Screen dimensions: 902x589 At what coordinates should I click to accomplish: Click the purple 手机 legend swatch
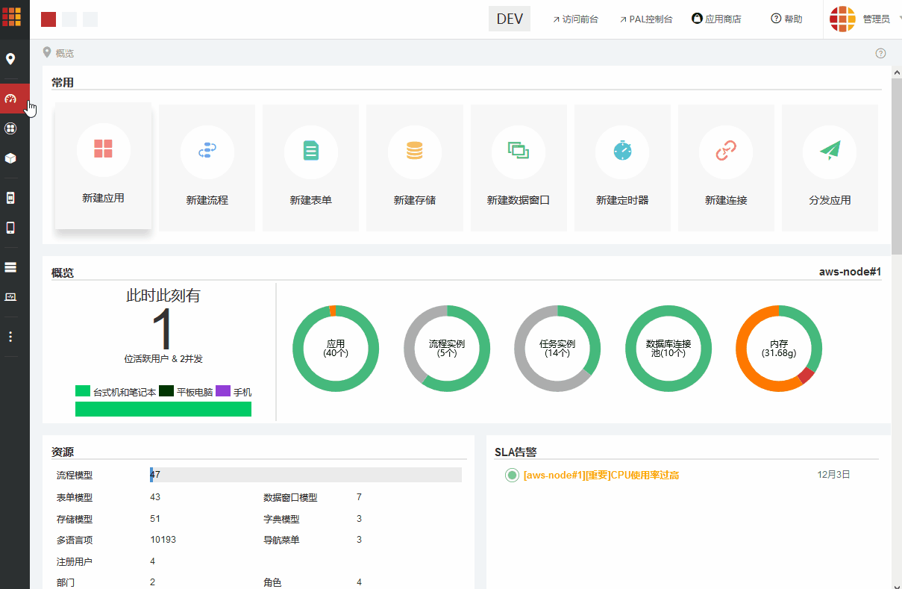pyautogui.click(x=223, y=391)
